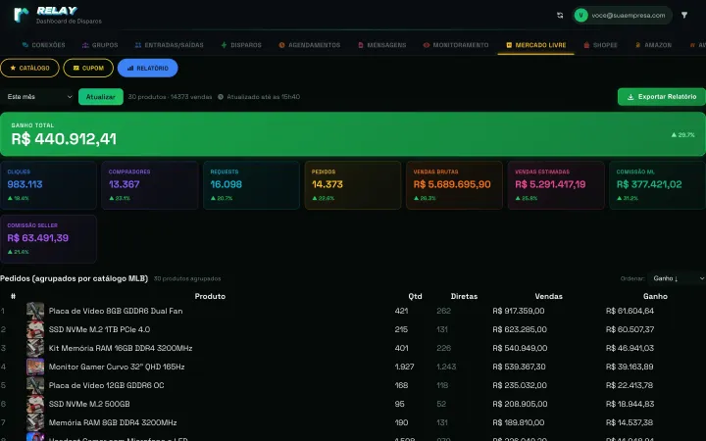Click the Comissão Seller stat card
This screenshot has height=441, width=706.
(x=48, y=239)
